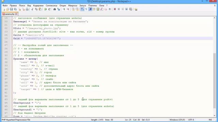The image size is (218, 122).
Task: Click the Redo toolbar icon
Action: [49, 9]
